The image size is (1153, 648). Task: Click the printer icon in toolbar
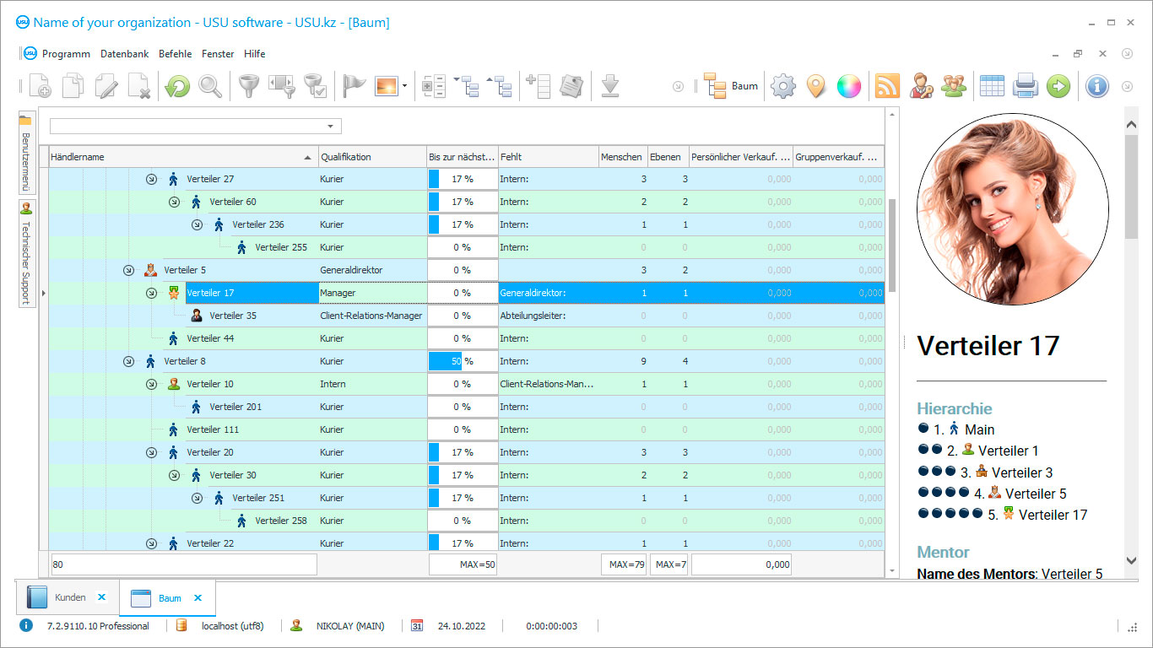[x=1025, y=86]
